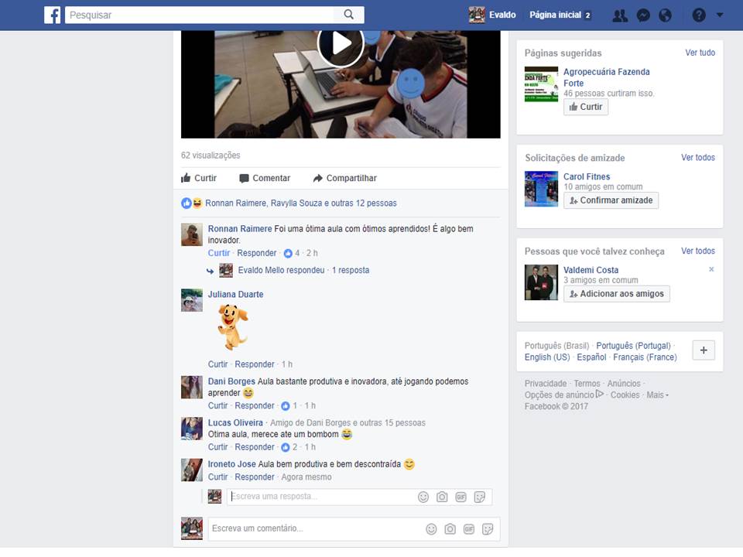Image resolution: width=743 pixels, height=557 pixels.
Task: Open Evaldo profile in top bar
Action: (x=492, y=15)
